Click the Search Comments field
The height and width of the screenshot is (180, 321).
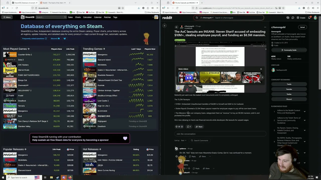pyautogui.click(x=199, y=140)
